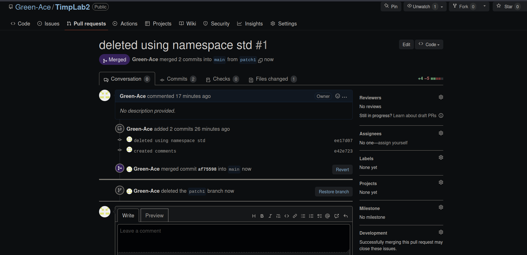
Task: Restore the deleted patch1 branch
Action: 333,192
